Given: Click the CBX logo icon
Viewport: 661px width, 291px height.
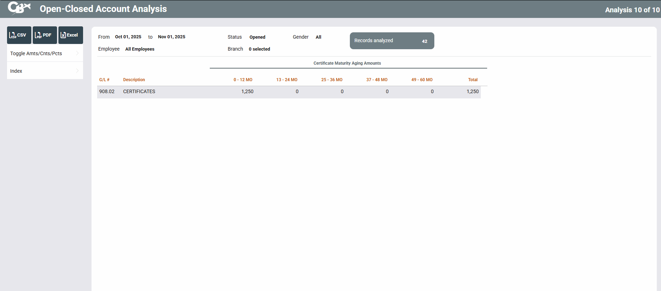Looking at the screenshot, I should tap(19, 8).
